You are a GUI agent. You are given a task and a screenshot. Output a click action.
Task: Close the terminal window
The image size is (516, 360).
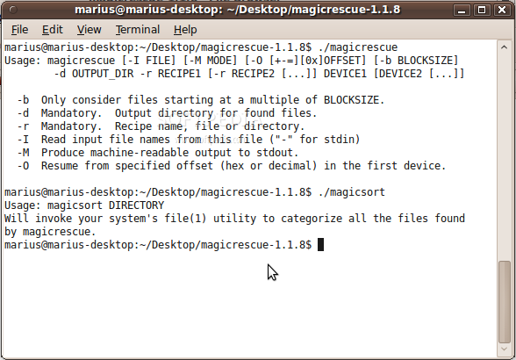[x=502, y=11]
